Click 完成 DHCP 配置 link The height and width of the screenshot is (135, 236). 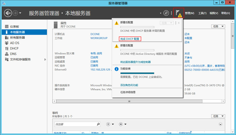tap(130, 39)
